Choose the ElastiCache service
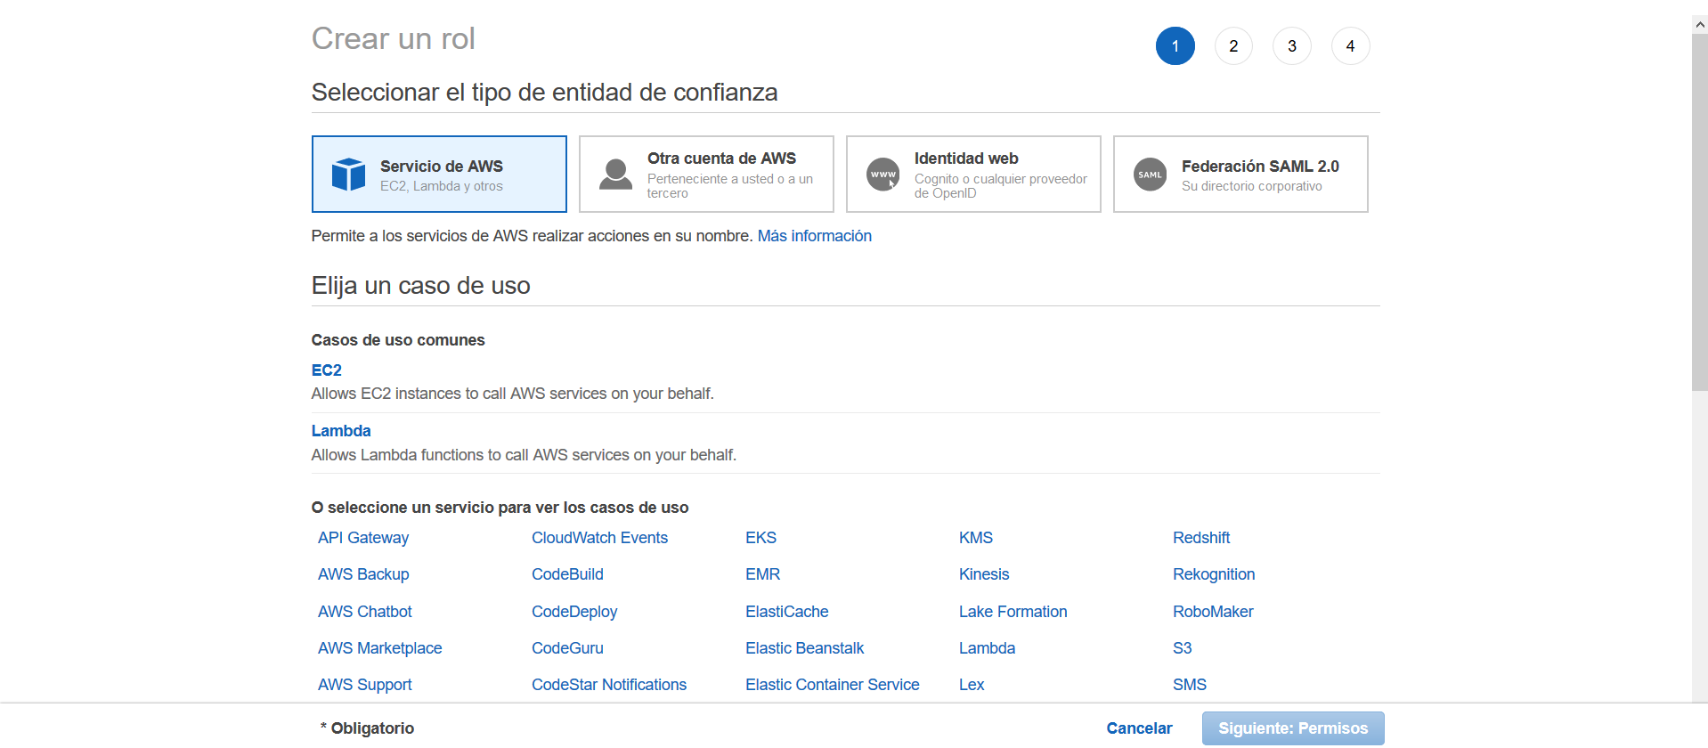This screenshot has height=748, width=1708. [x=786, y=612]
